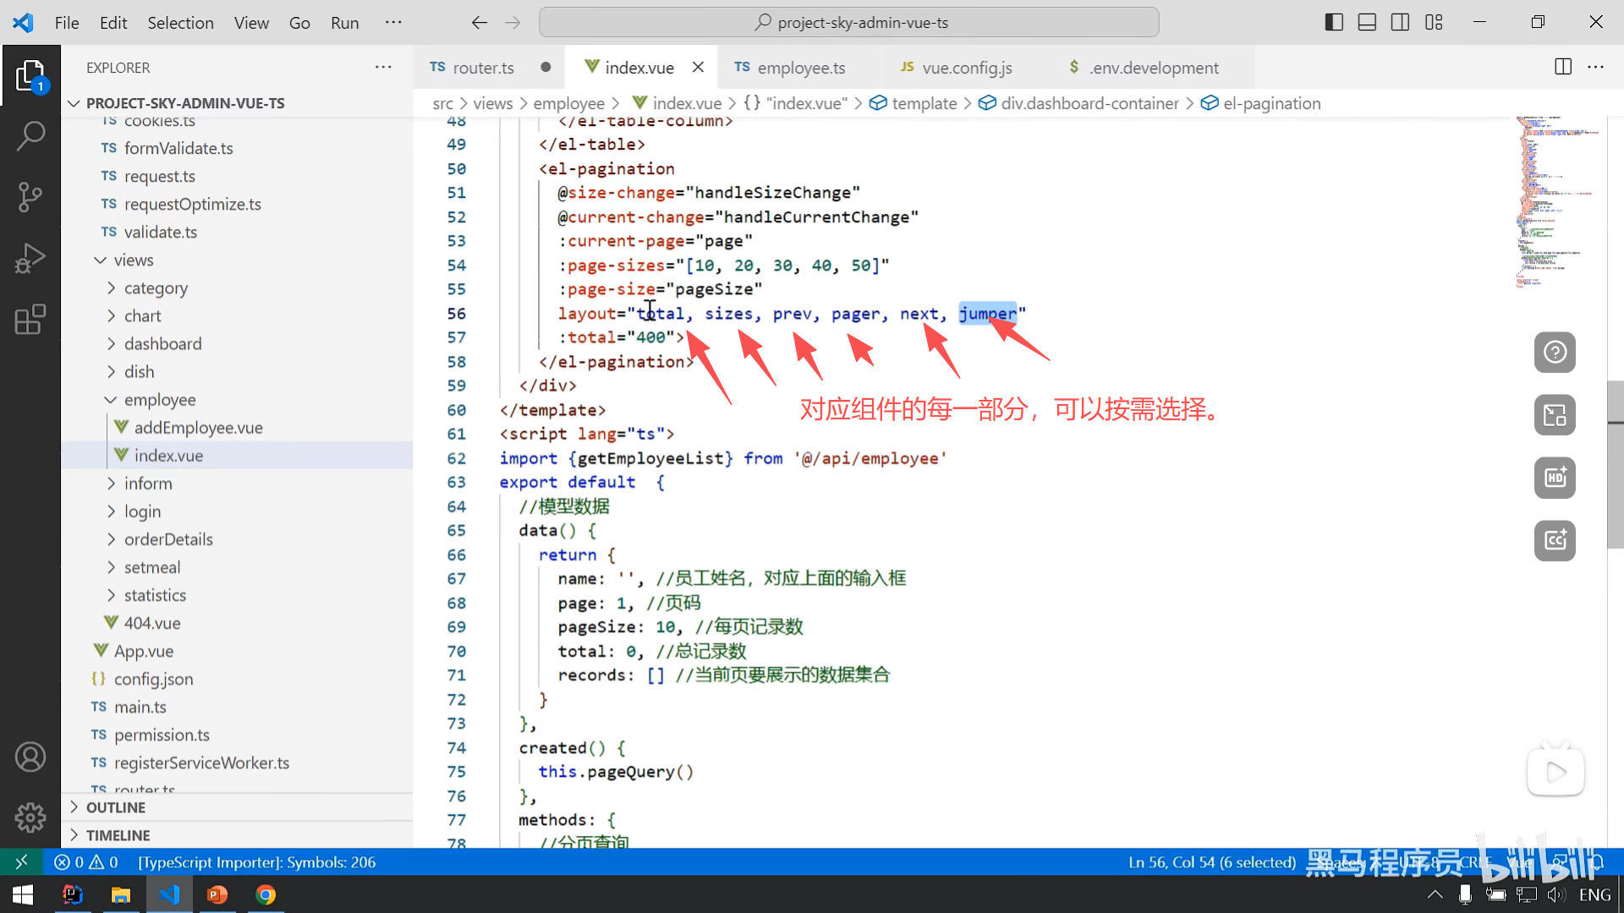Screen dimensions: 1624x913
Task: Toggle the bottom panel layout button
Action: tap(1367, 23)
